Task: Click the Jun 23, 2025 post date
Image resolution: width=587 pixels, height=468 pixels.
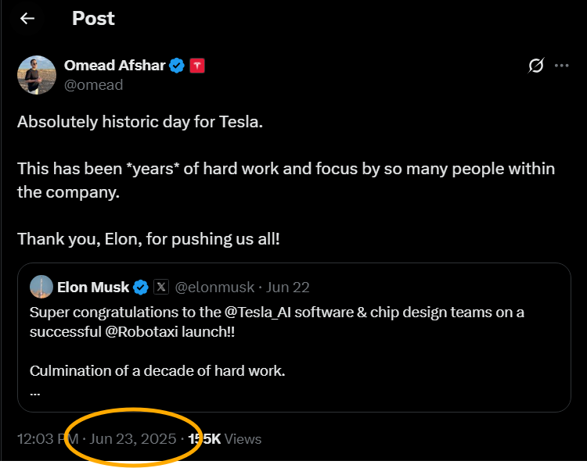Action: 132,439
